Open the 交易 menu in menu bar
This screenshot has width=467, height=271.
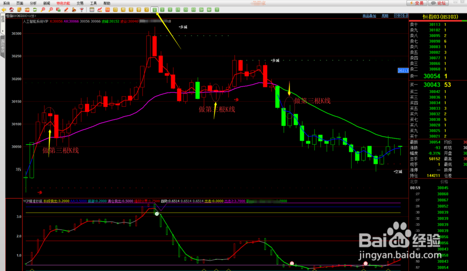tap(80, 3)
